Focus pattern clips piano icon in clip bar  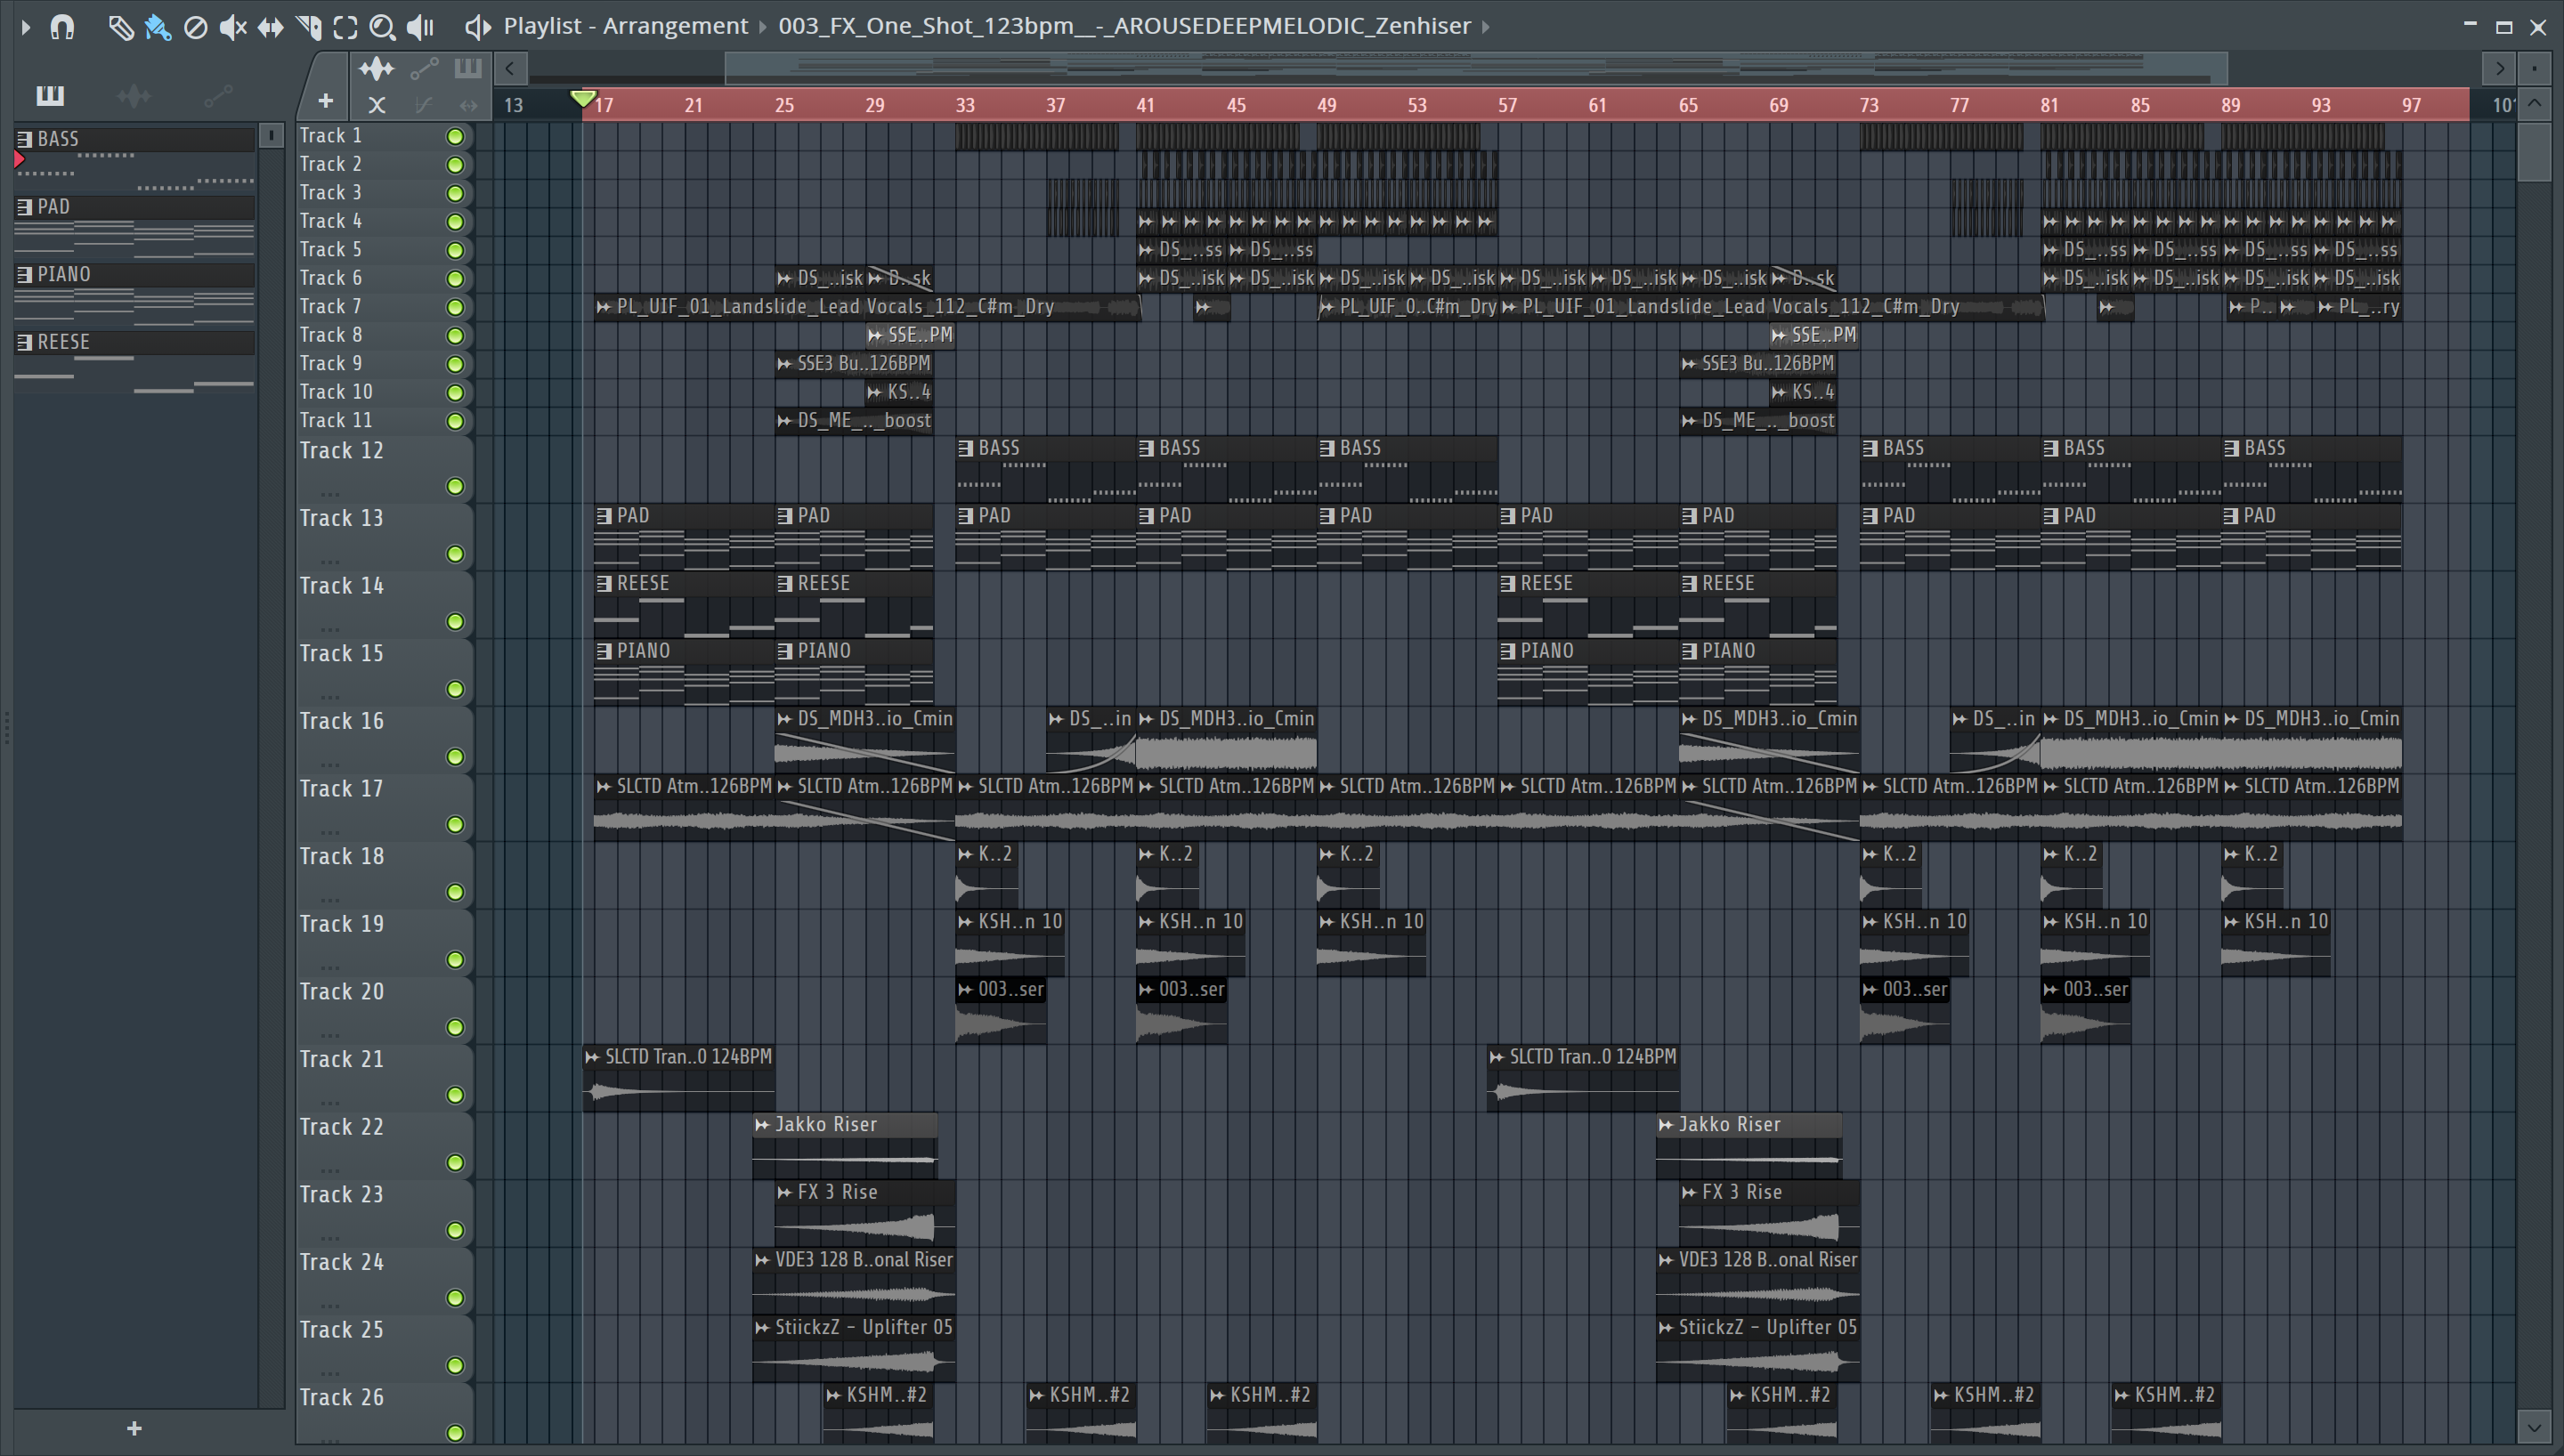pyautogui.click(x=468, y=69)
